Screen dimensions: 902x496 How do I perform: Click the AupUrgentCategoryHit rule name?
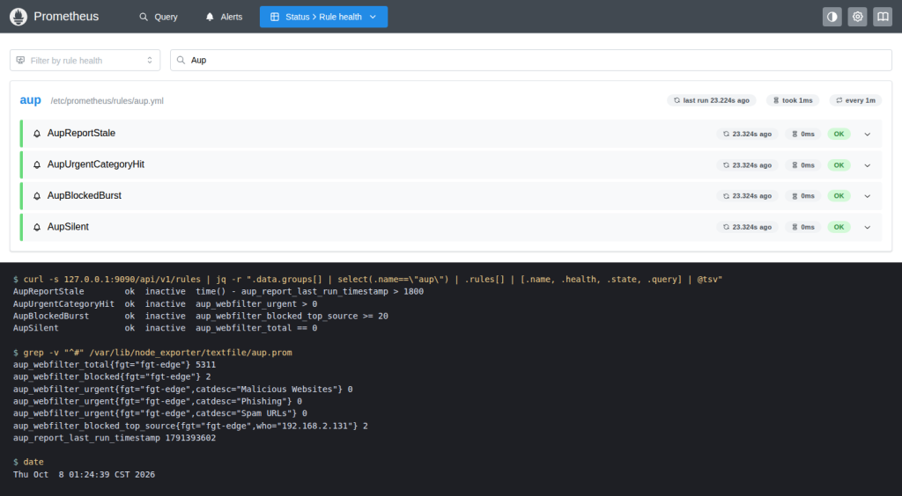pyautogui.click(x=95, y=164)
